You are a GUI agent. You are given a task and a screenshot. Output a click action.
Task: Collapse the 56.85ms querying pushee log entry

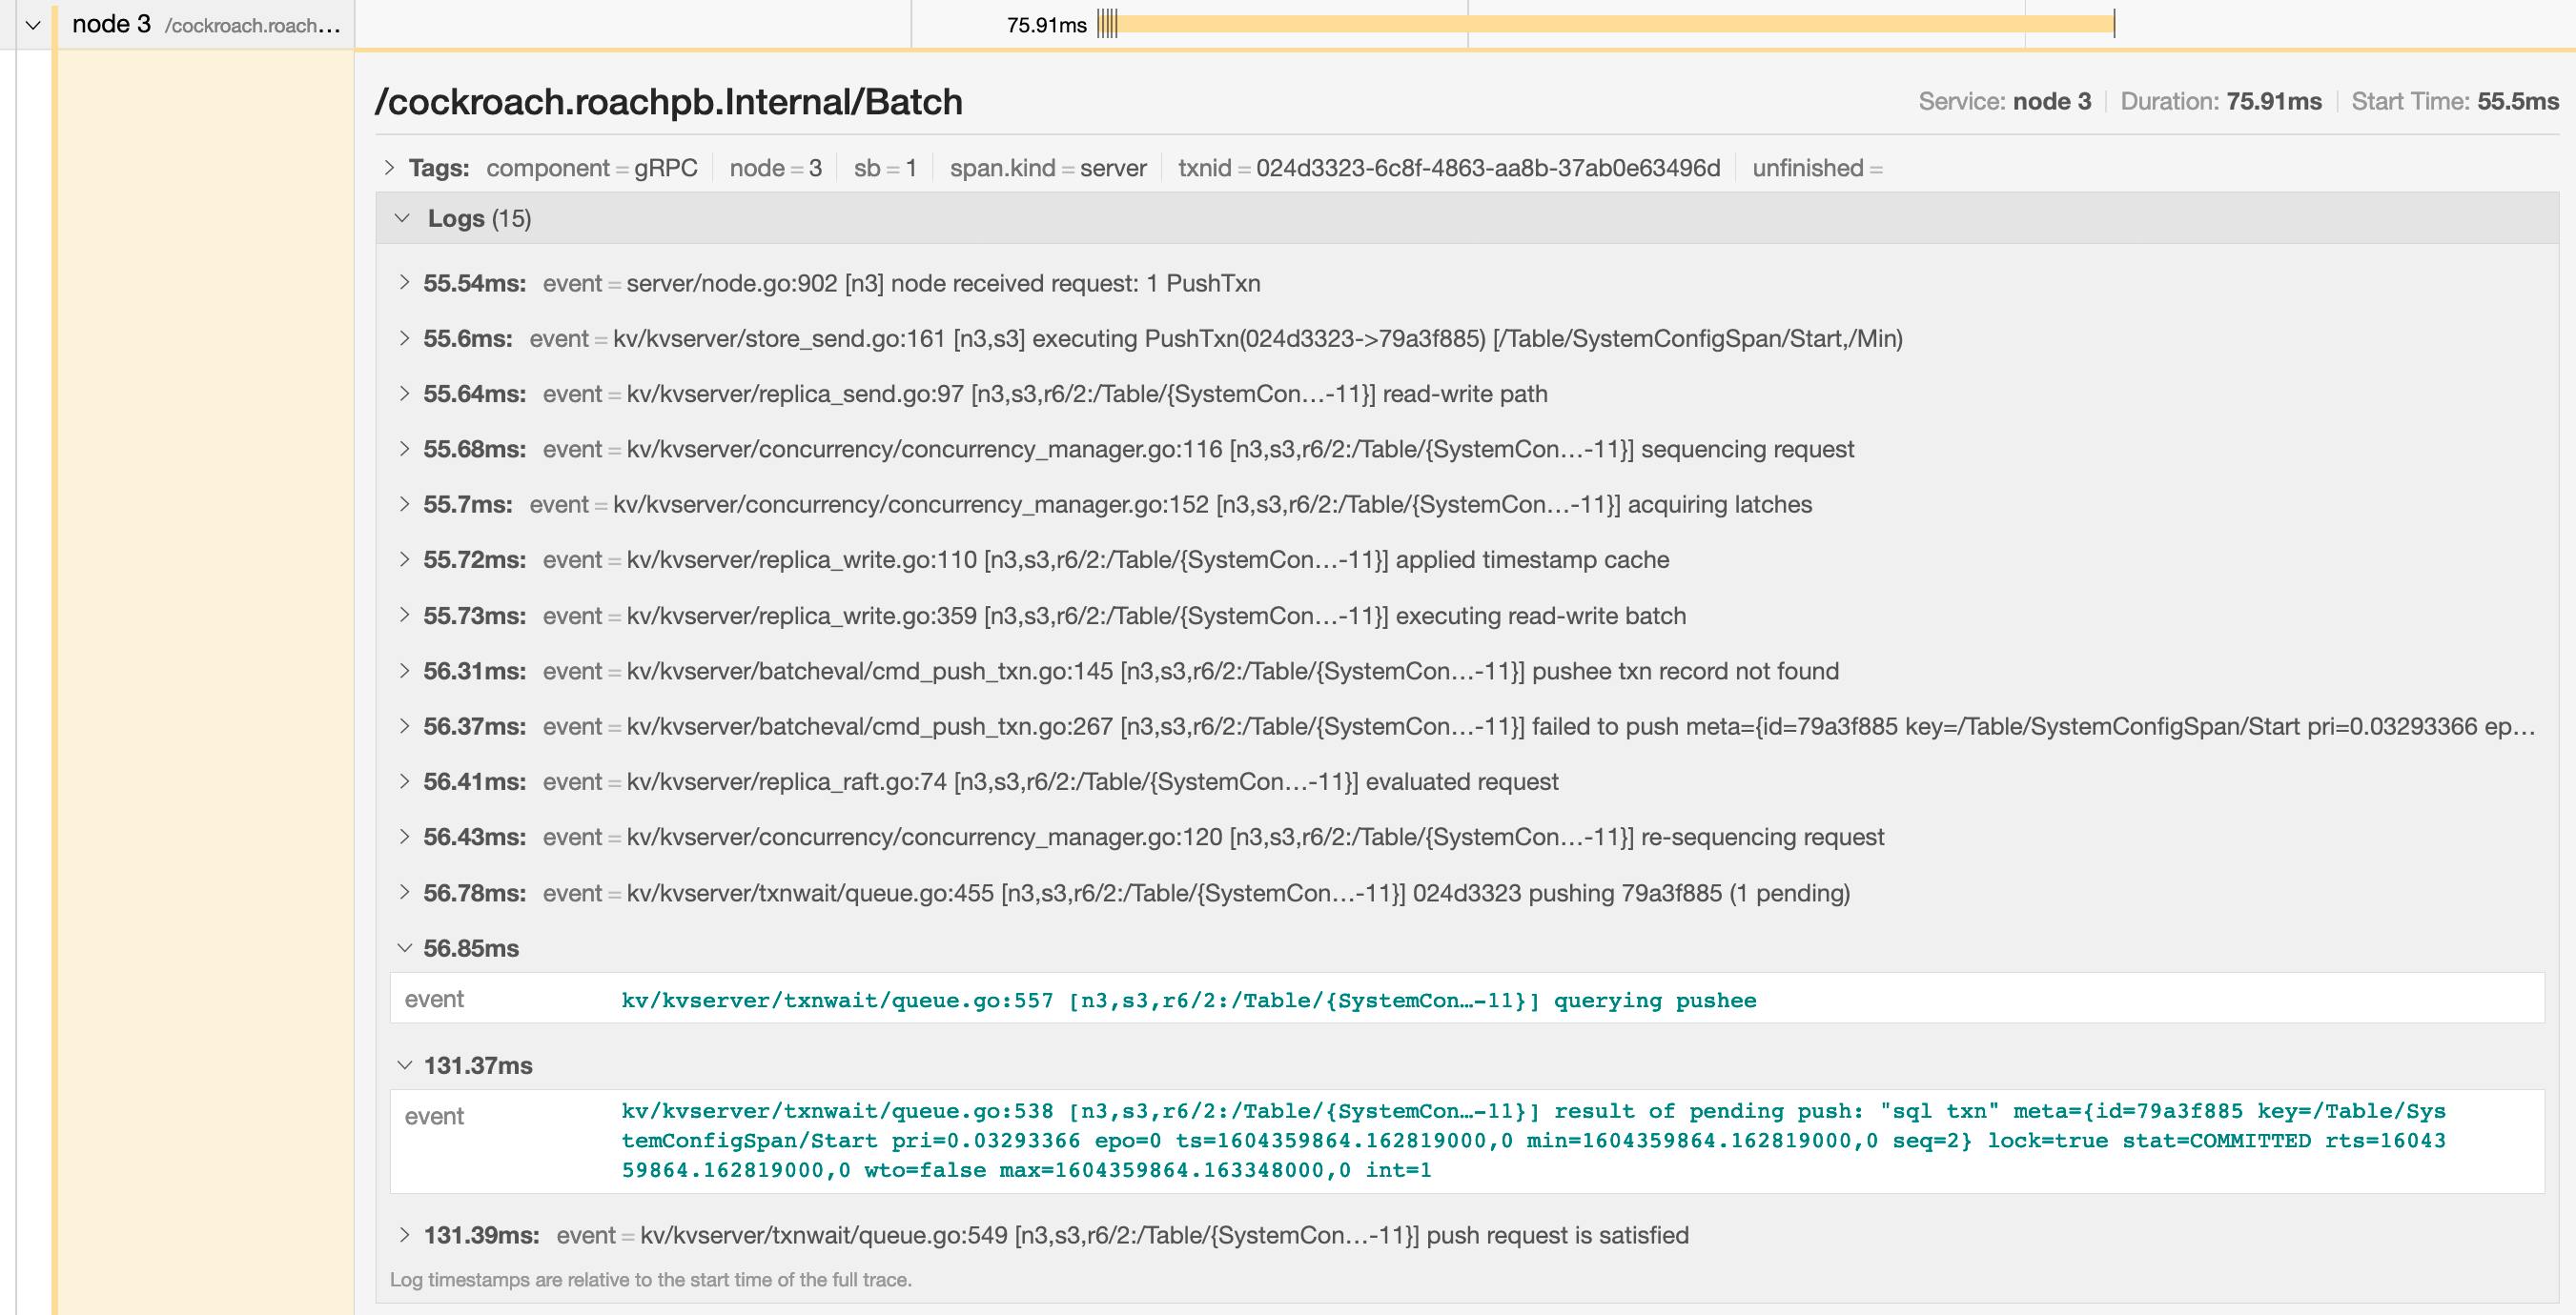tap(404, 948)
